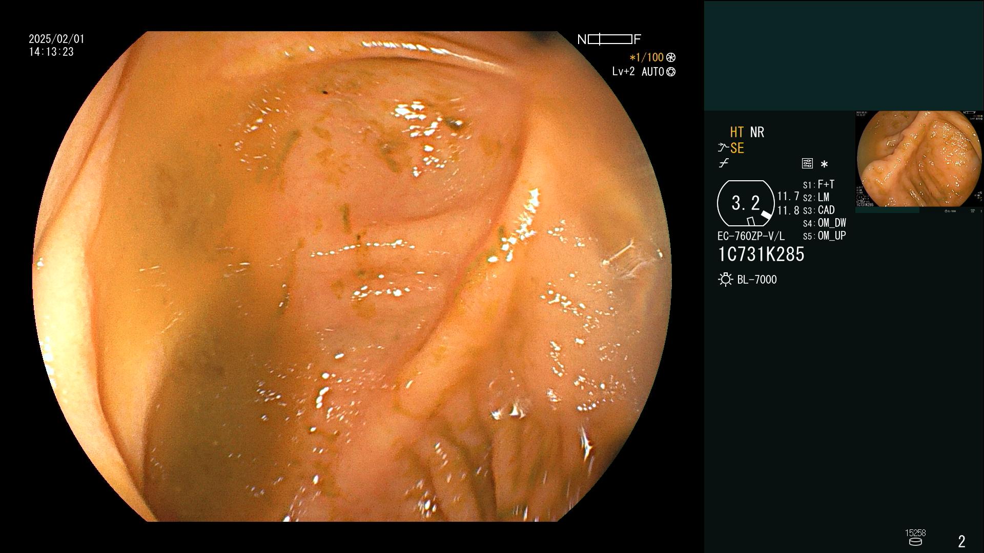Click the S4: OM_DW switch assignment
The image size is (984, 553).
click(x=824, y=223)
